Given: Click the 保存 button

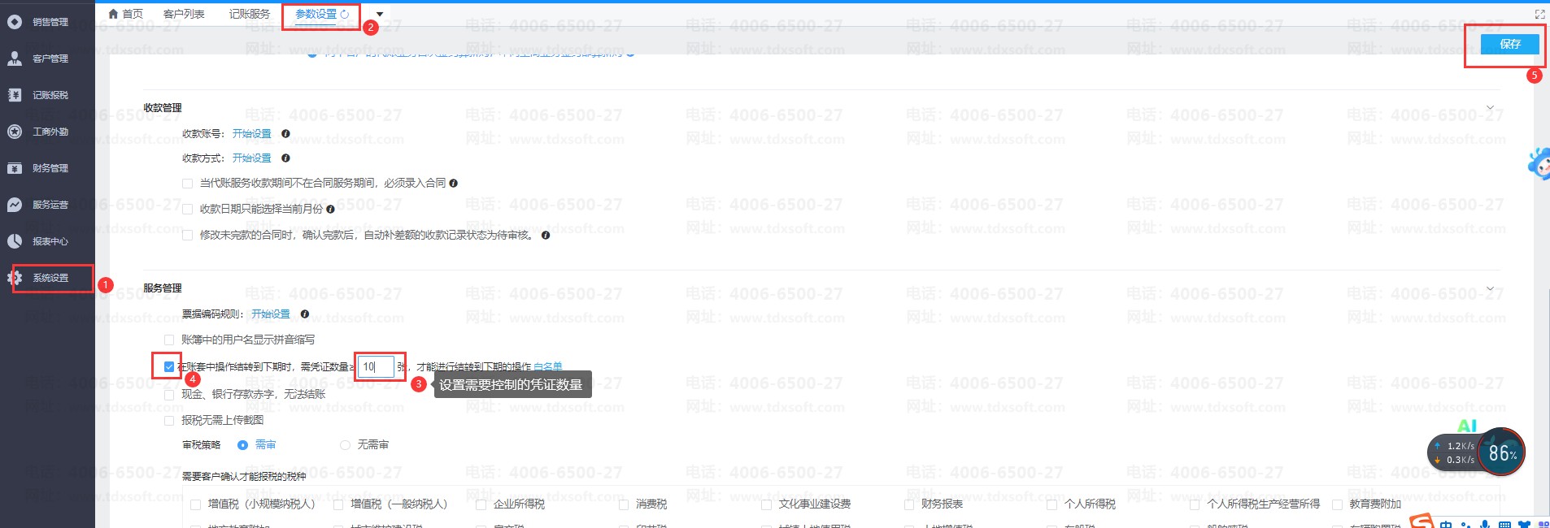Looking at the screenshot, I should (x=1509, y=44).
